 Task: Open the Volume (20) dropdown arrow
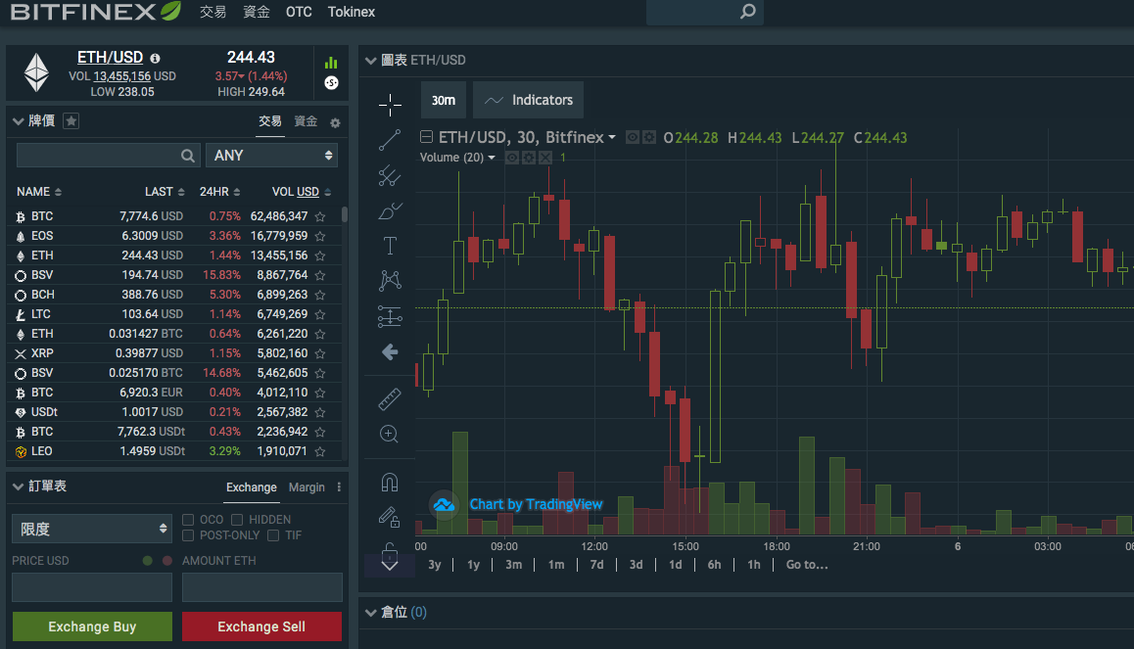pyautogui.click(x=492, y=158)
